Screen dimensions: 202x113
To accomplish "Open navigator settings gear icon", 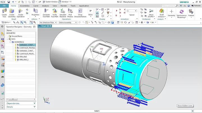I will click(x=2, y=27).
